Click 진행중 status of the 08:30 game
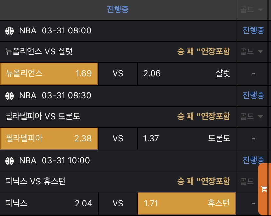 click(253, 95)
